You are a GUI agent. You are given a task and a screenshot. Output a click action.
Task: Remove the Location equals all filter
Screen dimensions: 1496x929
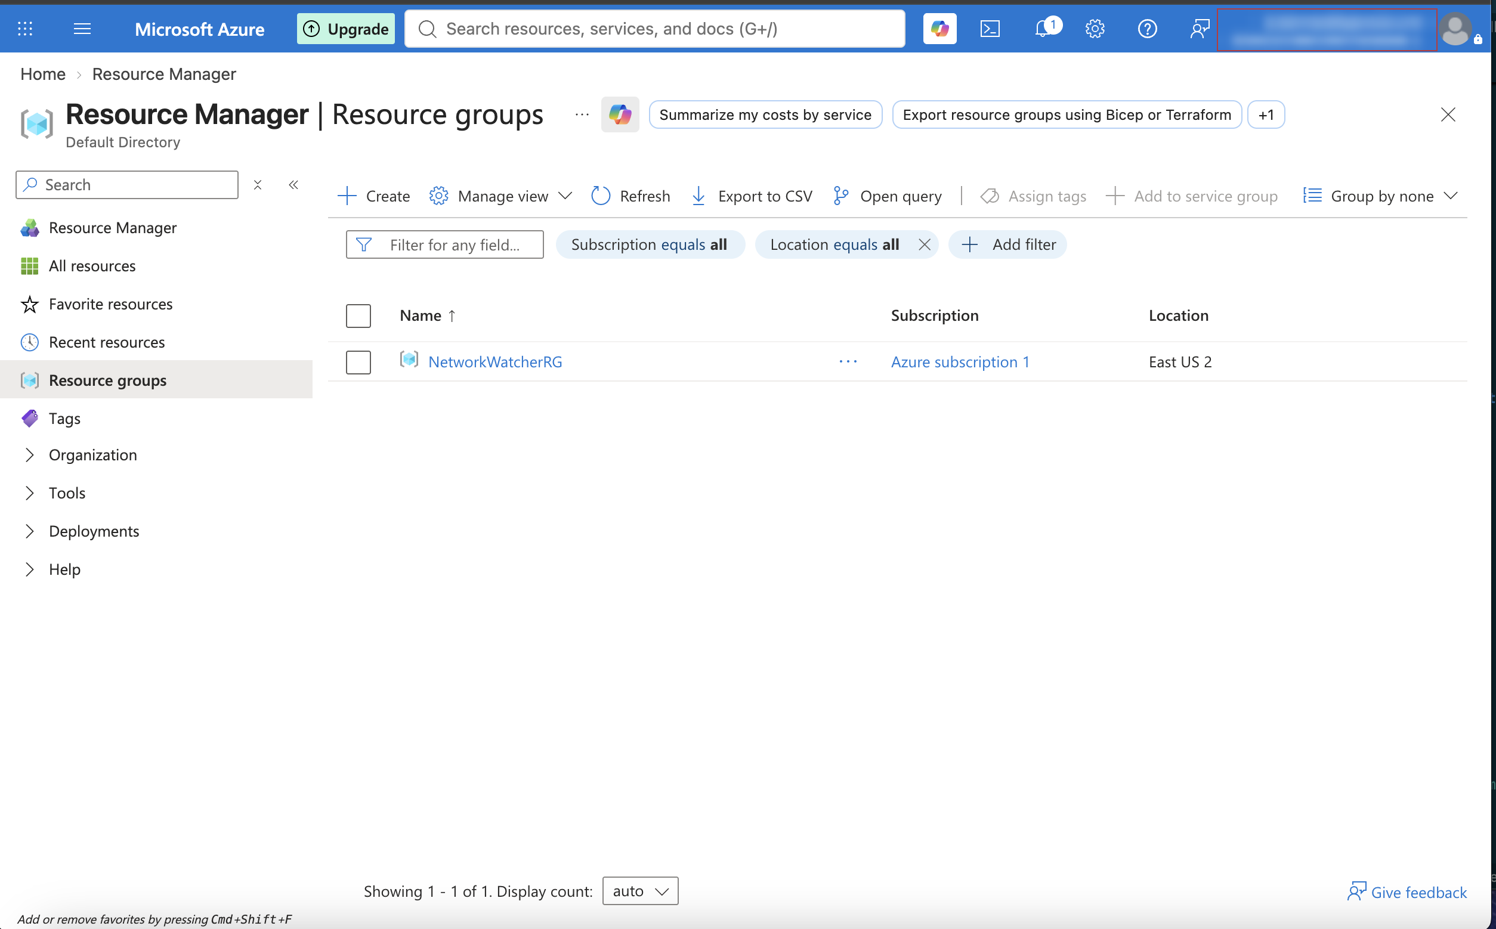pos(924,244)
